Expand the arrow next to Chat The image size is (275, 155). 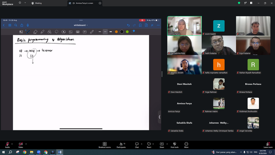(141, 144)
